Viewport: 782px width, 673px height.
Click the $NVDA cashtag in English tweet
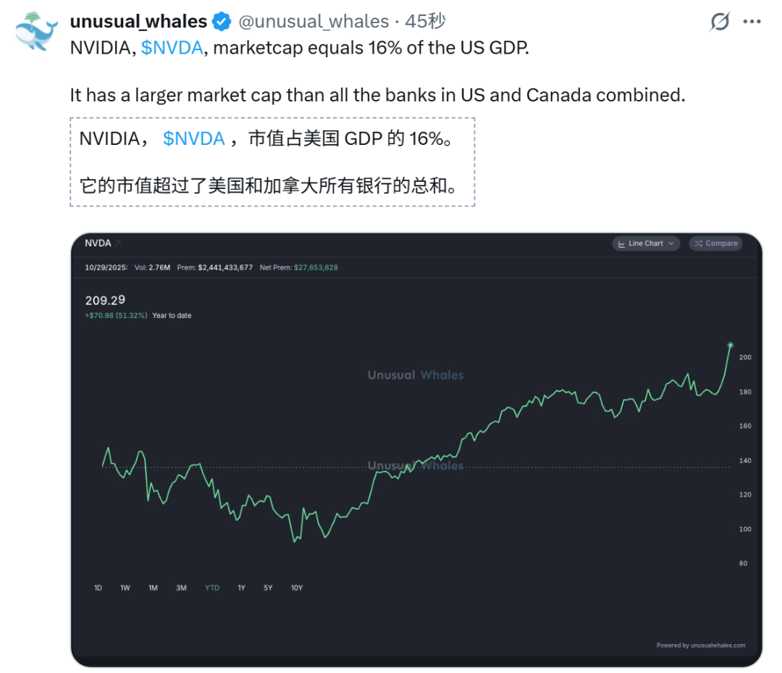(172, 49)
